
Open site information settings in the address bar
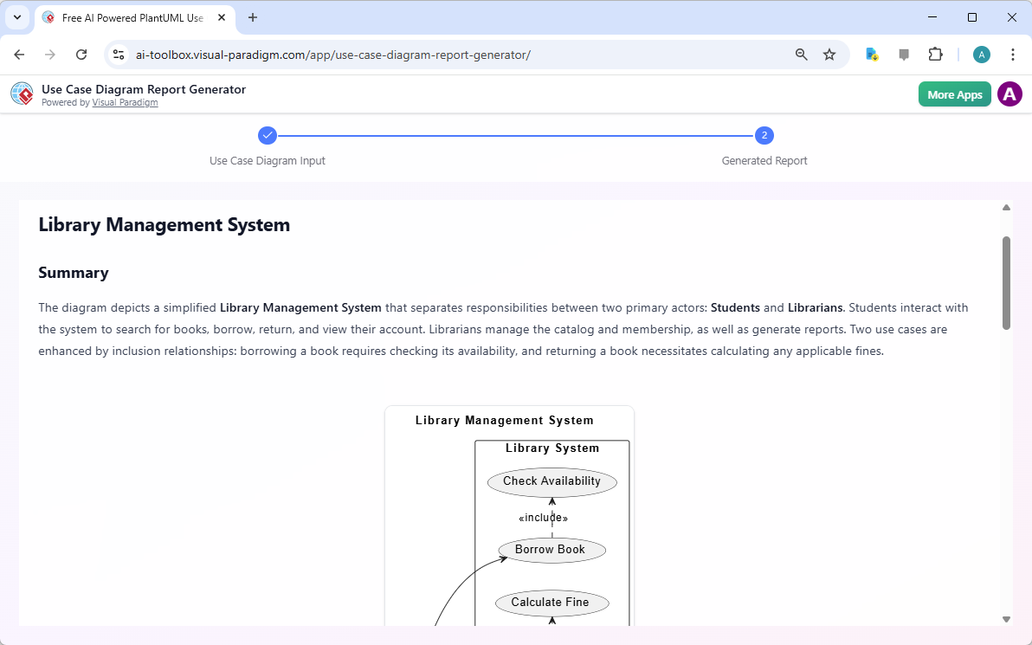click(x=118, y=54)
